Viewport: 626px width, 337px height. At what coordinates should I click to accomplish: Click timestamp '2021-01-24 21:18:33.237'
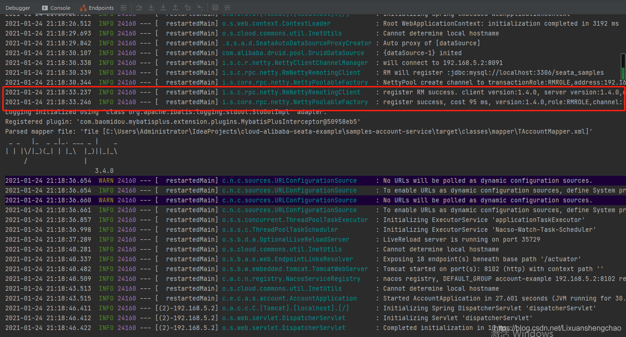pos(48,92)
